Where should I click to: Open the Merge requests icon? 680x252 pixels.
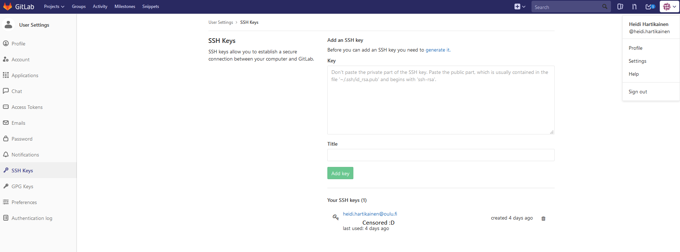point(634,6)
